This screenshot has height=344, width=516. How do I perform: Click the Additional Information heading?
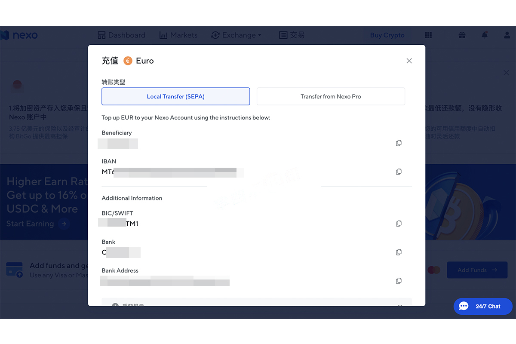(x=132, y=198)
